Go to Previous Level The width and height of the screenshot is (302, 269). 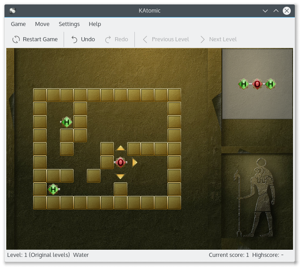[x=166, y=39]
